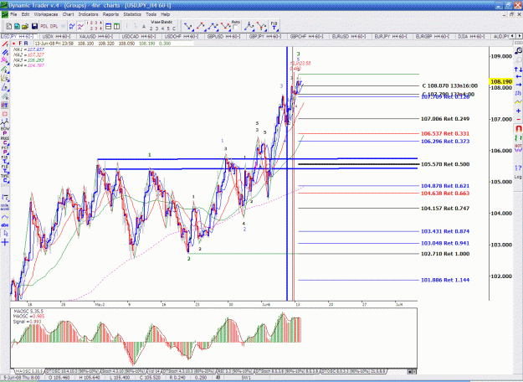Switch to GBPCHF H4 60-I tab

pos(307,36)
